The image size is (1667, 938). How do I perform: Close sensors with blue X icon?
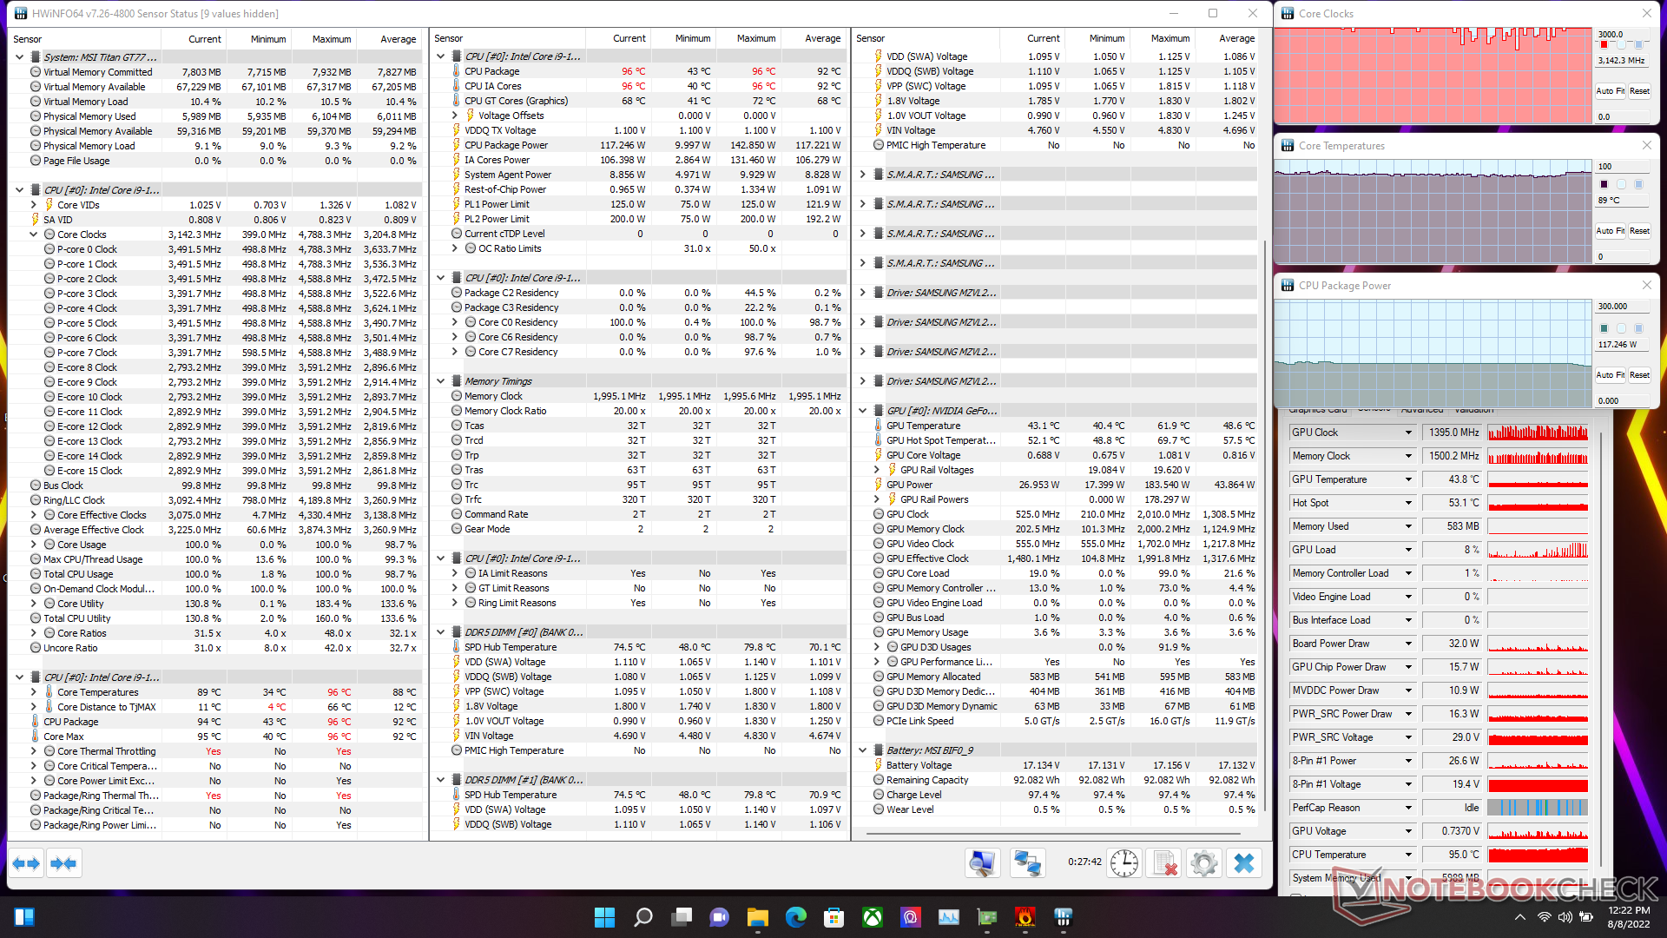[x=1244, y=863]
